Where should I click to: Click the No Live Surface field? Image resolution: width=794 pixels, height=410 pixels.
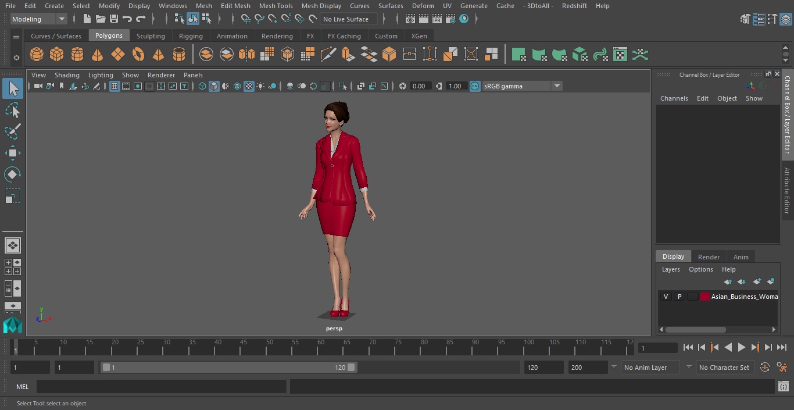tap(349, 19)
